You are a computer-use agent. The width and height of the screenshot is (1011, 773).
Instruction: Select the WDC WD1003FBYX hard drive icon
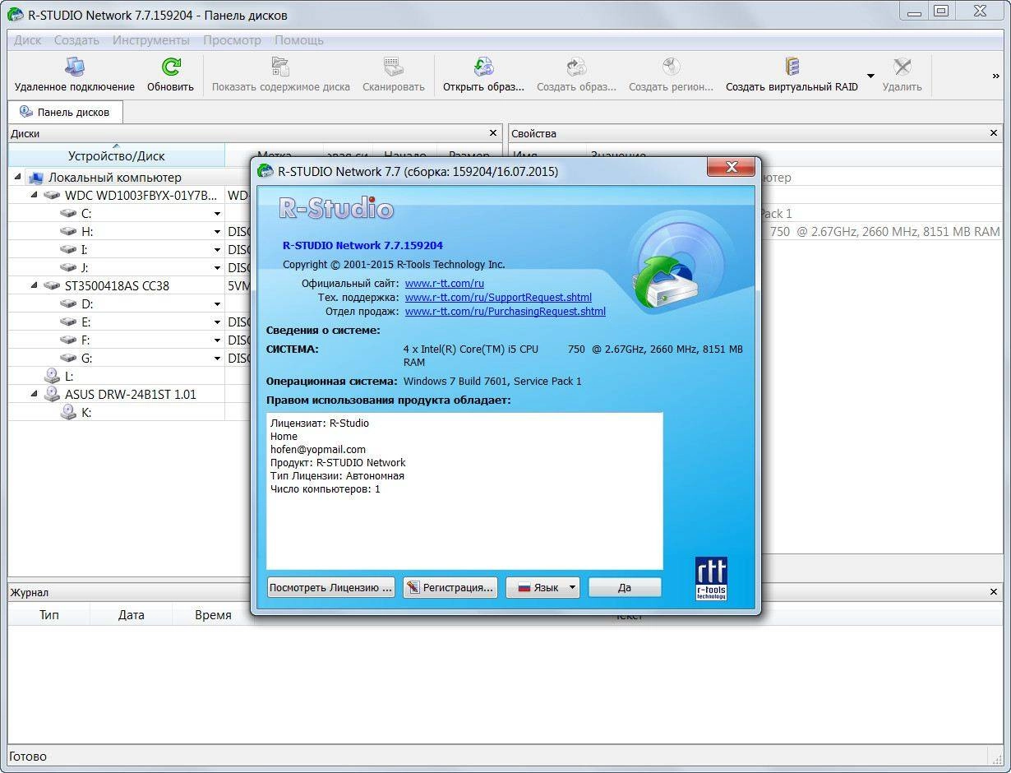pos(52,196)
